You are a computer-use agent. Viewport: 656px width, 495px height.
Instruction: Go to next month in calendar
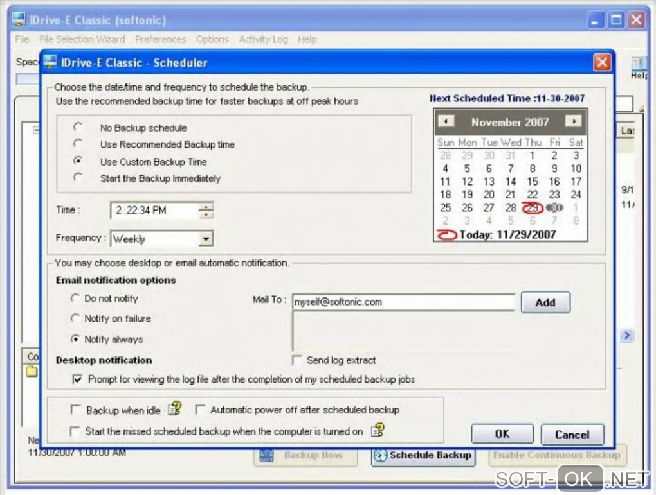(574, 121)
